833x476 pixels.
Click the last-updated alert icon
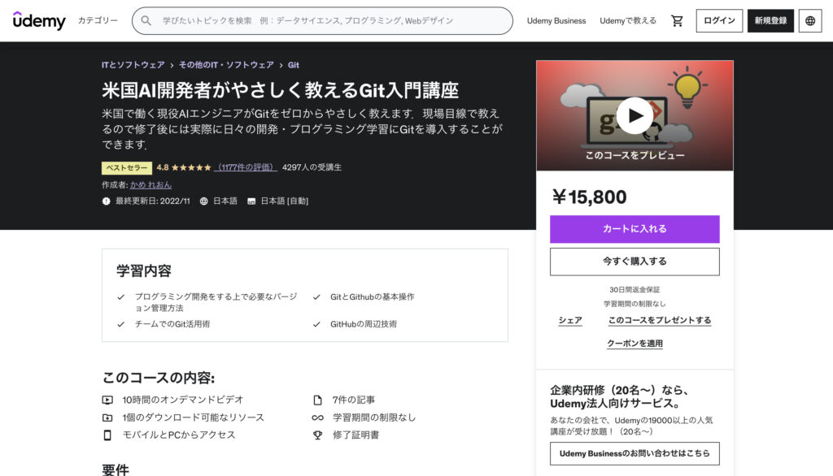point(107,201)
